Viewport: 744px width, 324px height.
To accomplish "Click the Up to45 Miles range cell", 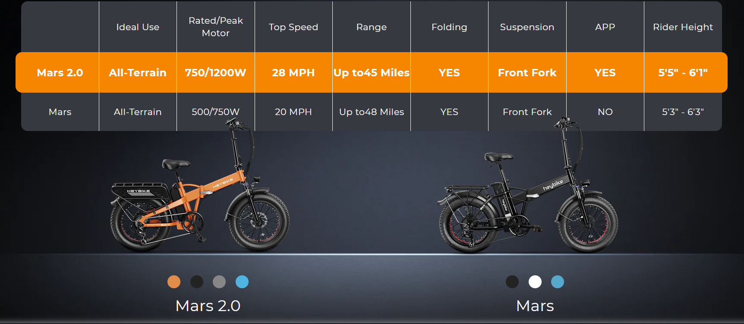I will [x=372, y=72].
